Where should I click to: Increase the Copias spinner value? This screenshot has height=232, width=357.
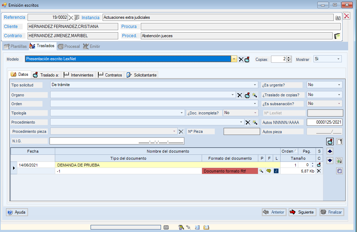[289, 58]
